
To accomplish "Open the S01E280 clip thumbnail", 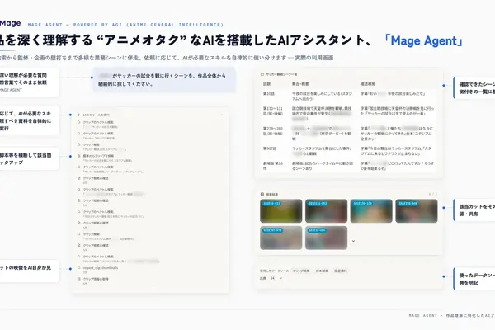I will click(417, 211).
